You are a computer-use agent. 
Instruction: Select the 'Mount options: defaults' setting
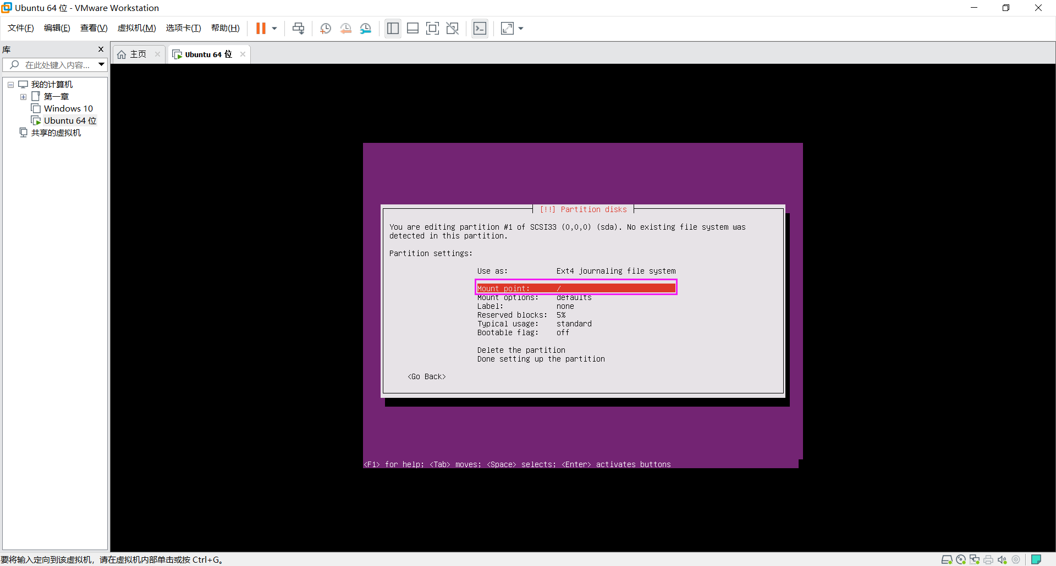click(x=534, y=297)
